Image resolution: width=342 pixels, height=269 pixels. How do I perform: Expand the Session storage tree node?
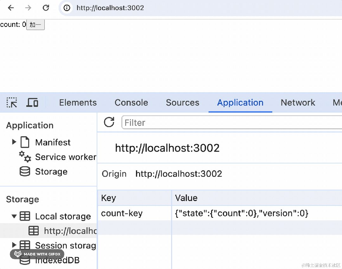pos(14,245)
